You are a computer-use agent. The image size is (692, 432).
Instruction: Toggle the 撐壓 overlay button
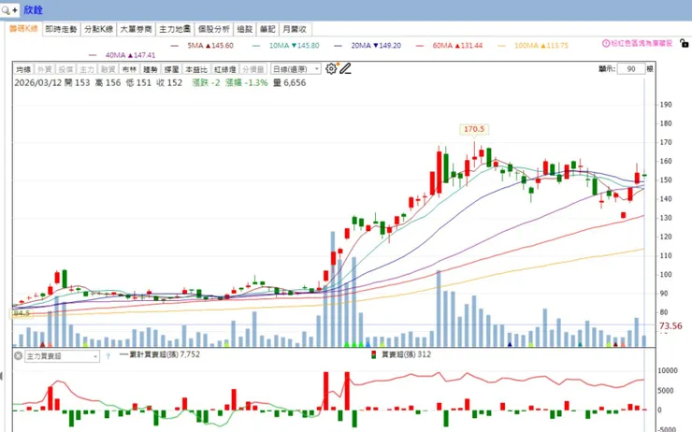(172, 69)
